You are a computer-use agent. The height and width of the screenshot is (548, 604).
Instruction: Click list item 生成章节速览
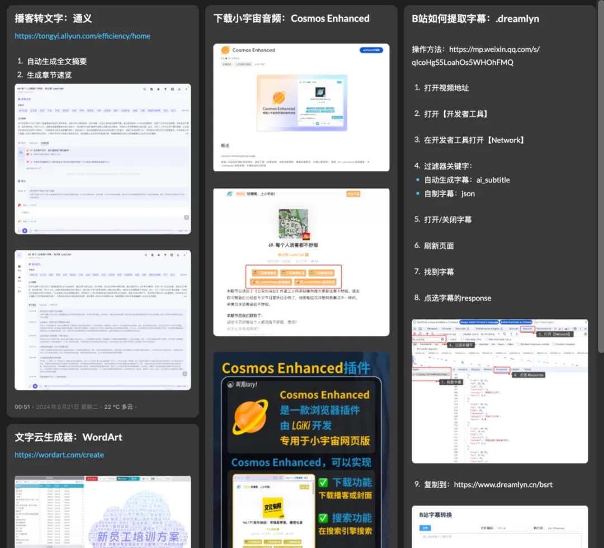tap(49, 75)
